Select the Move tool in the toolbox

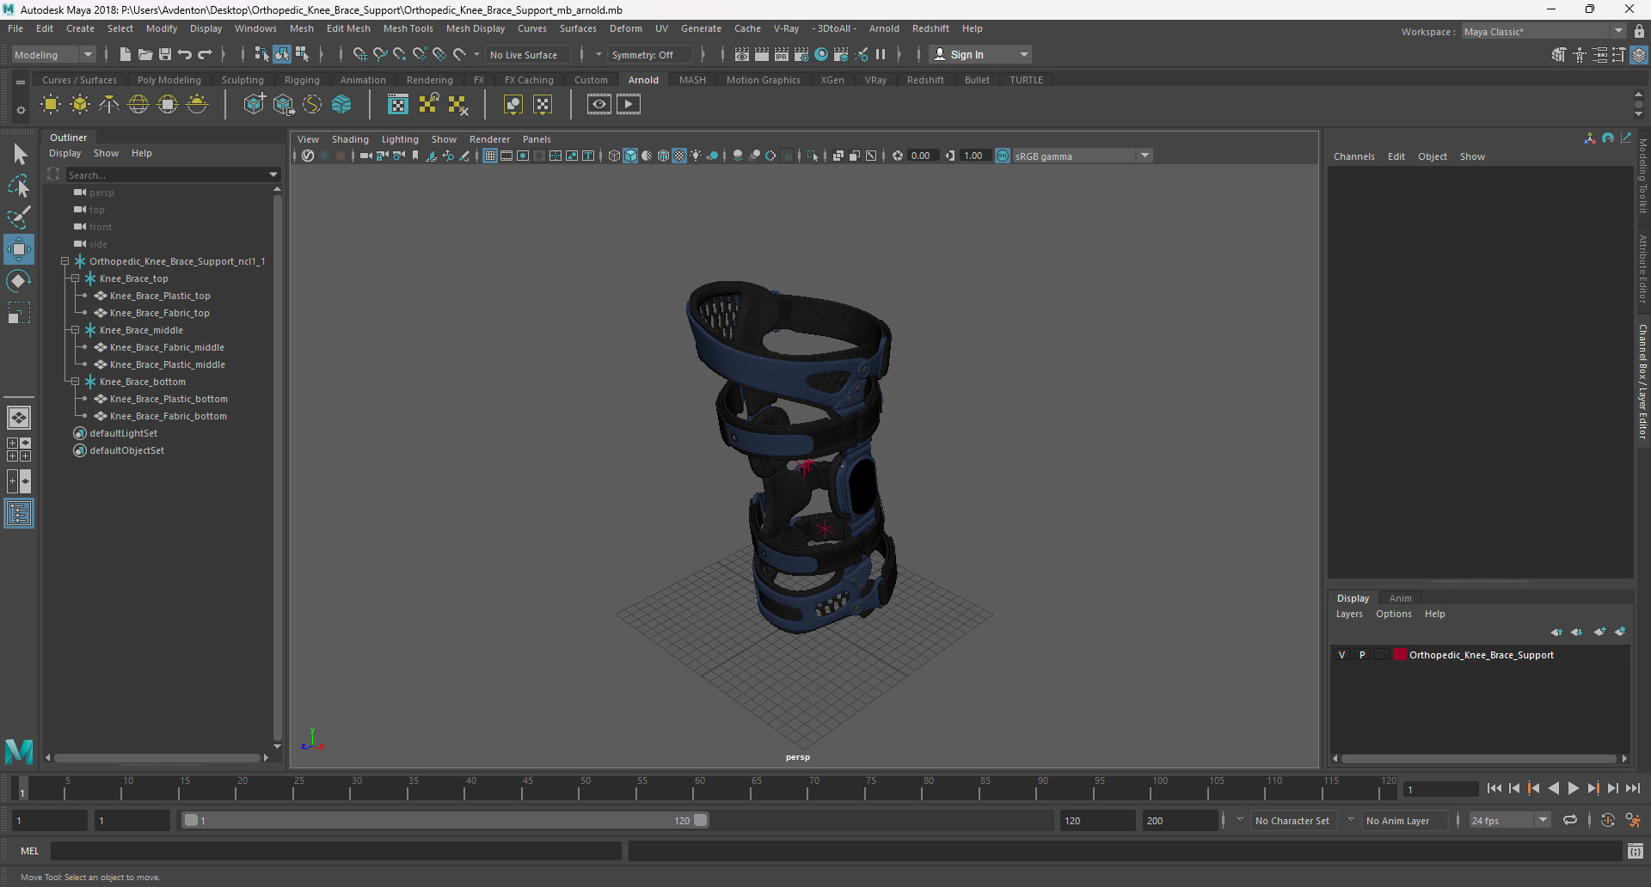19,249
